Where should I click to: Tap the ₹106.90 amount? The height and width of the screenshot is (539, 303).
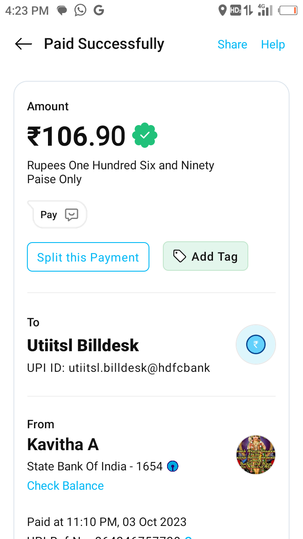(76, 136)
